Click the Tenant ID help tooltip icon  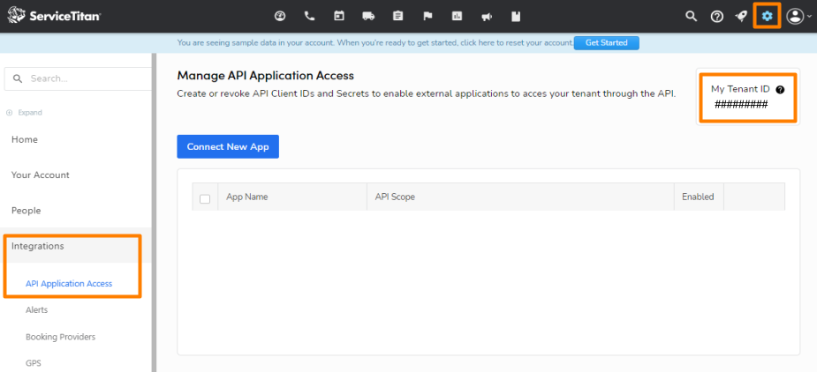(780, 90)
